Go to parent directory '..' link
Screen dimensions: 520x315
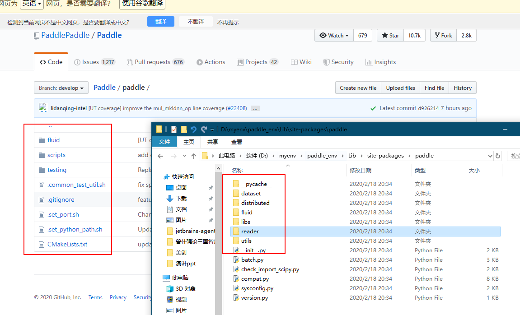coord(51,126)
